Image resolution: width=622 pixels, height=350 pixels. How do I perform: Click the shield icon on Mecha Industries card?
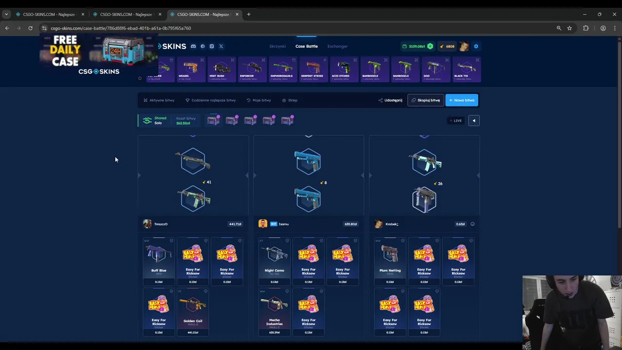[x=287, y=291]
